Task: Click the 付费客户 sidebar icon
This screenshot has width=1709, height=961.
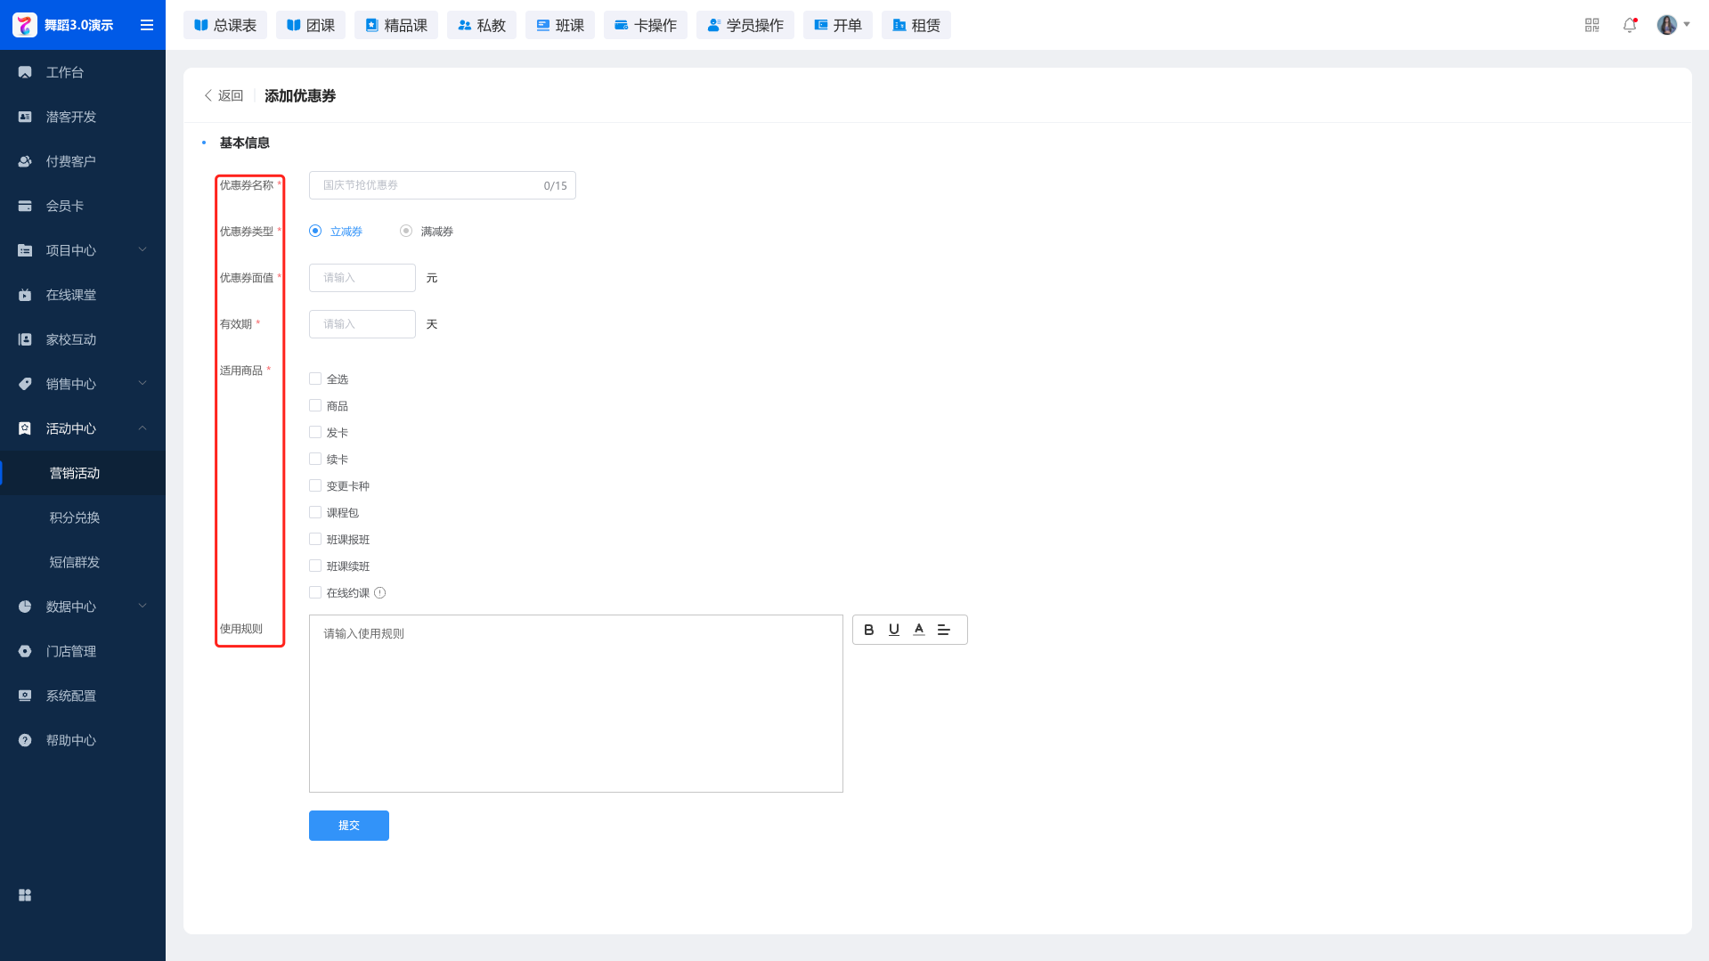Action: click(x=25, y=161)
